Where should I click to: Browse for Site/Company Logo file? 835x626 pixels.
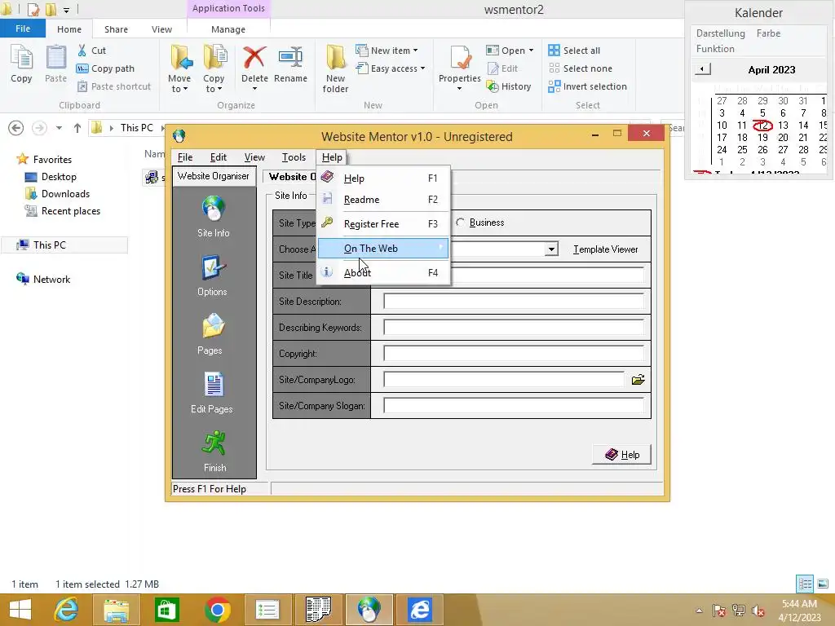click(638, 380)
